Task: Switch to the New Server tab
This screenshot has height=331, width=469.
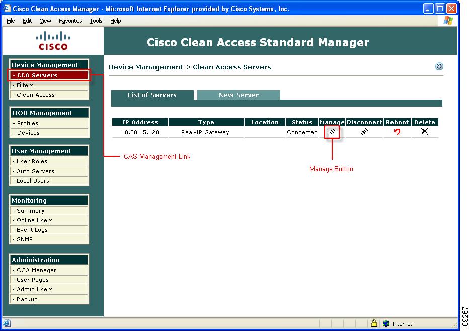Action: pos(239,95)
